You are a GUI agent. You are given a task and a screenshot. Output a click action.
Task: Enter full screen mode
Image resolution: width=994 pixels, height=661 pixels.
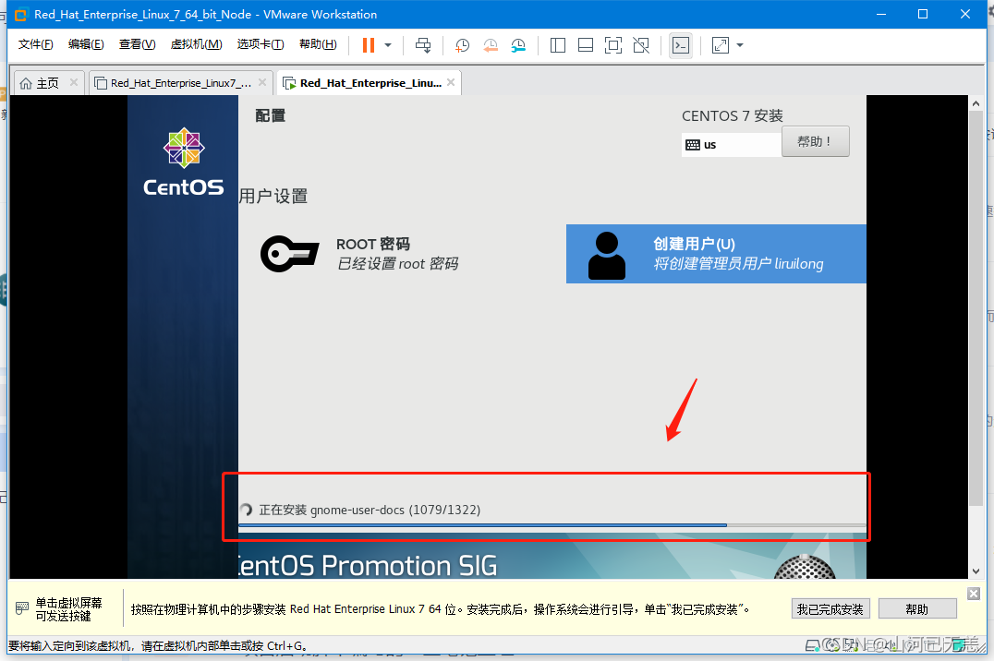[x=613, y=45]
